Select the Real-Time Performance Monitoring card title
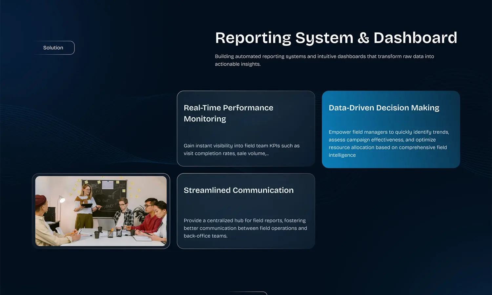The width and height of the screenshot is (492, 295). click(228, 113)
